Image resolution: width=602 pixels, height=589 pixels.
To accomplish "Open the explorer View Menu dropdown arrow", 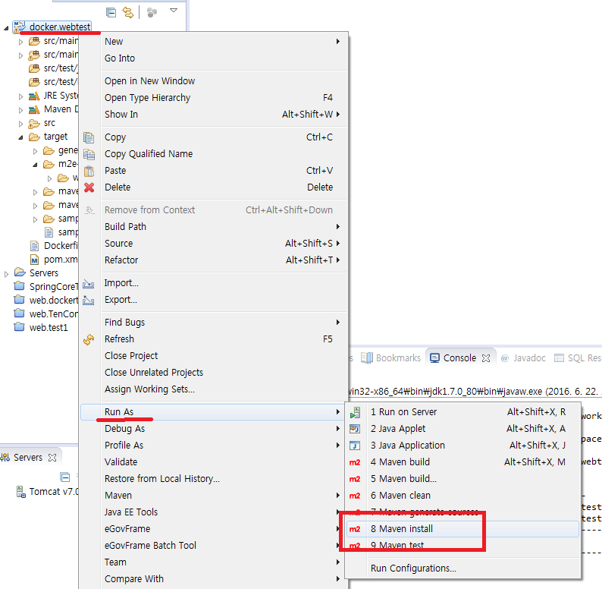I will 174,11.
